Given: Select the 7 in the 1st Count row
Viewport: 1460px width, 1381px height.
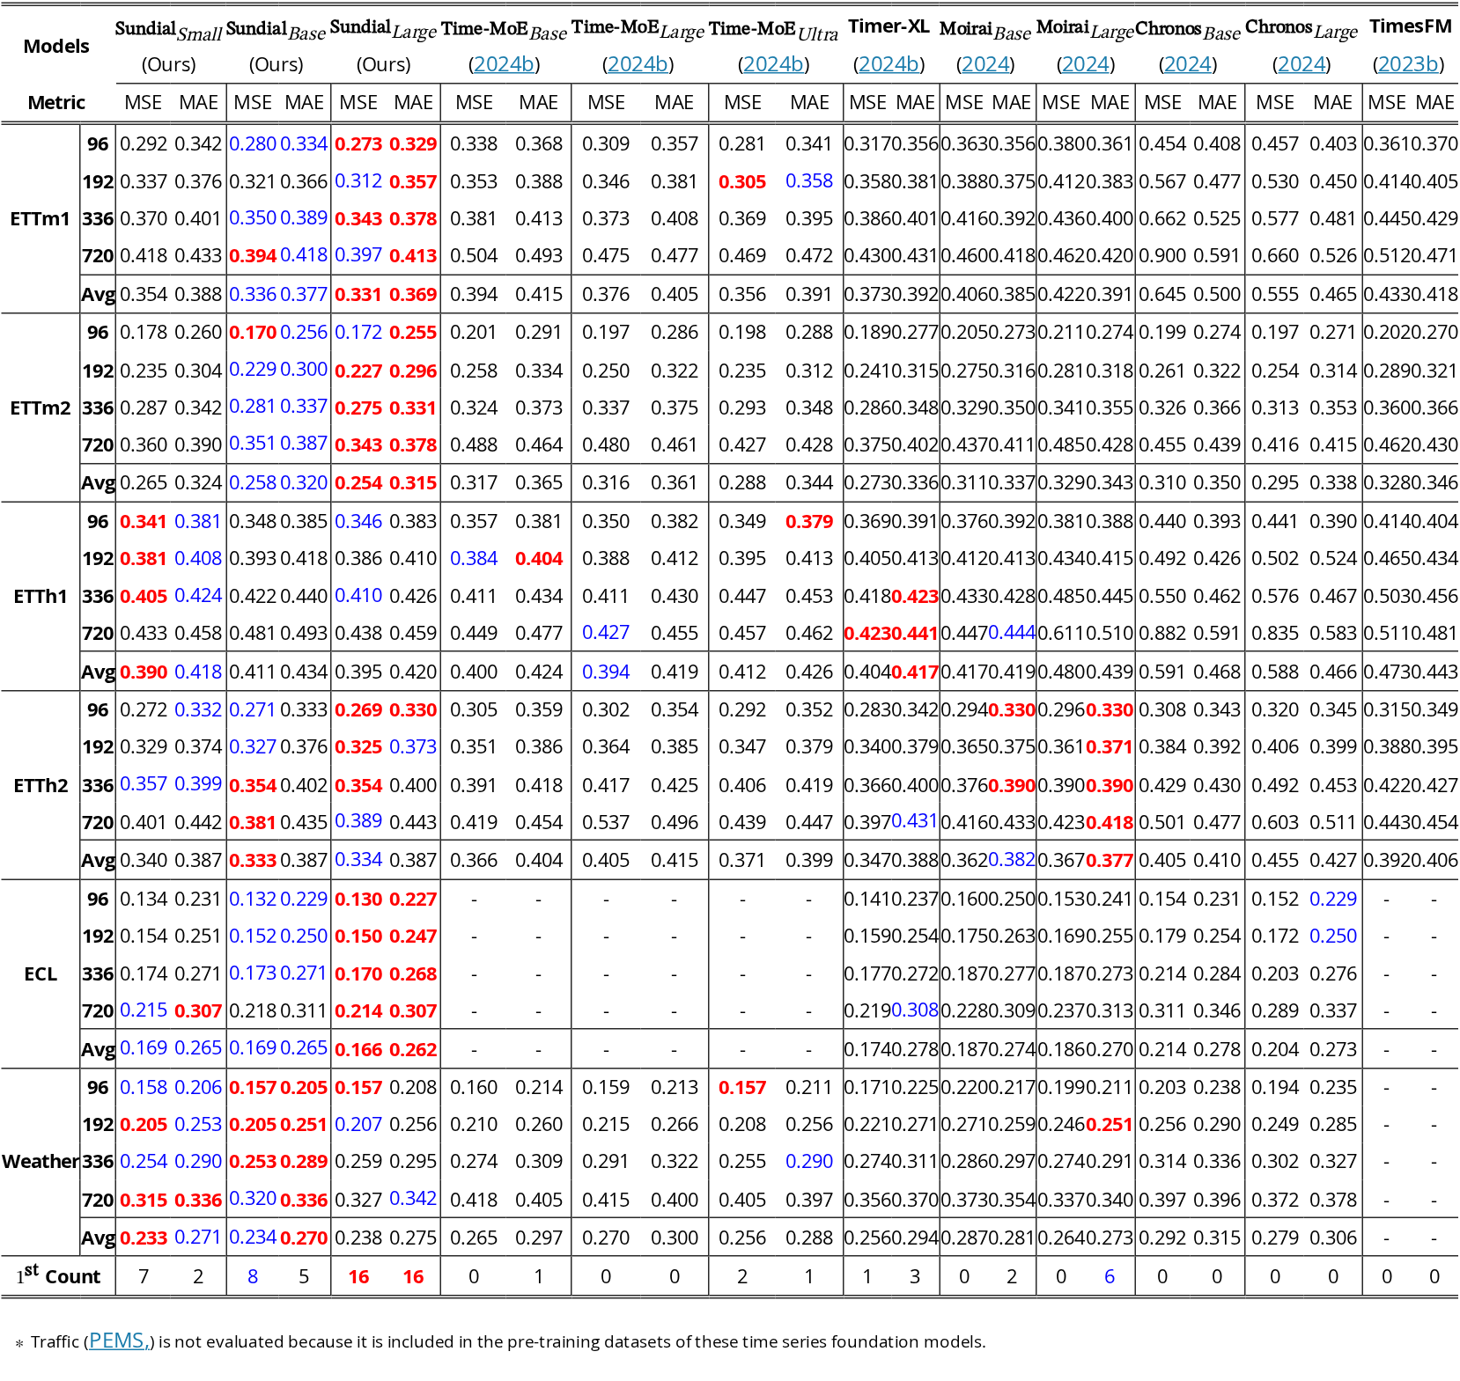Looking at the screenshot, I should click(x=144, y=1276).
